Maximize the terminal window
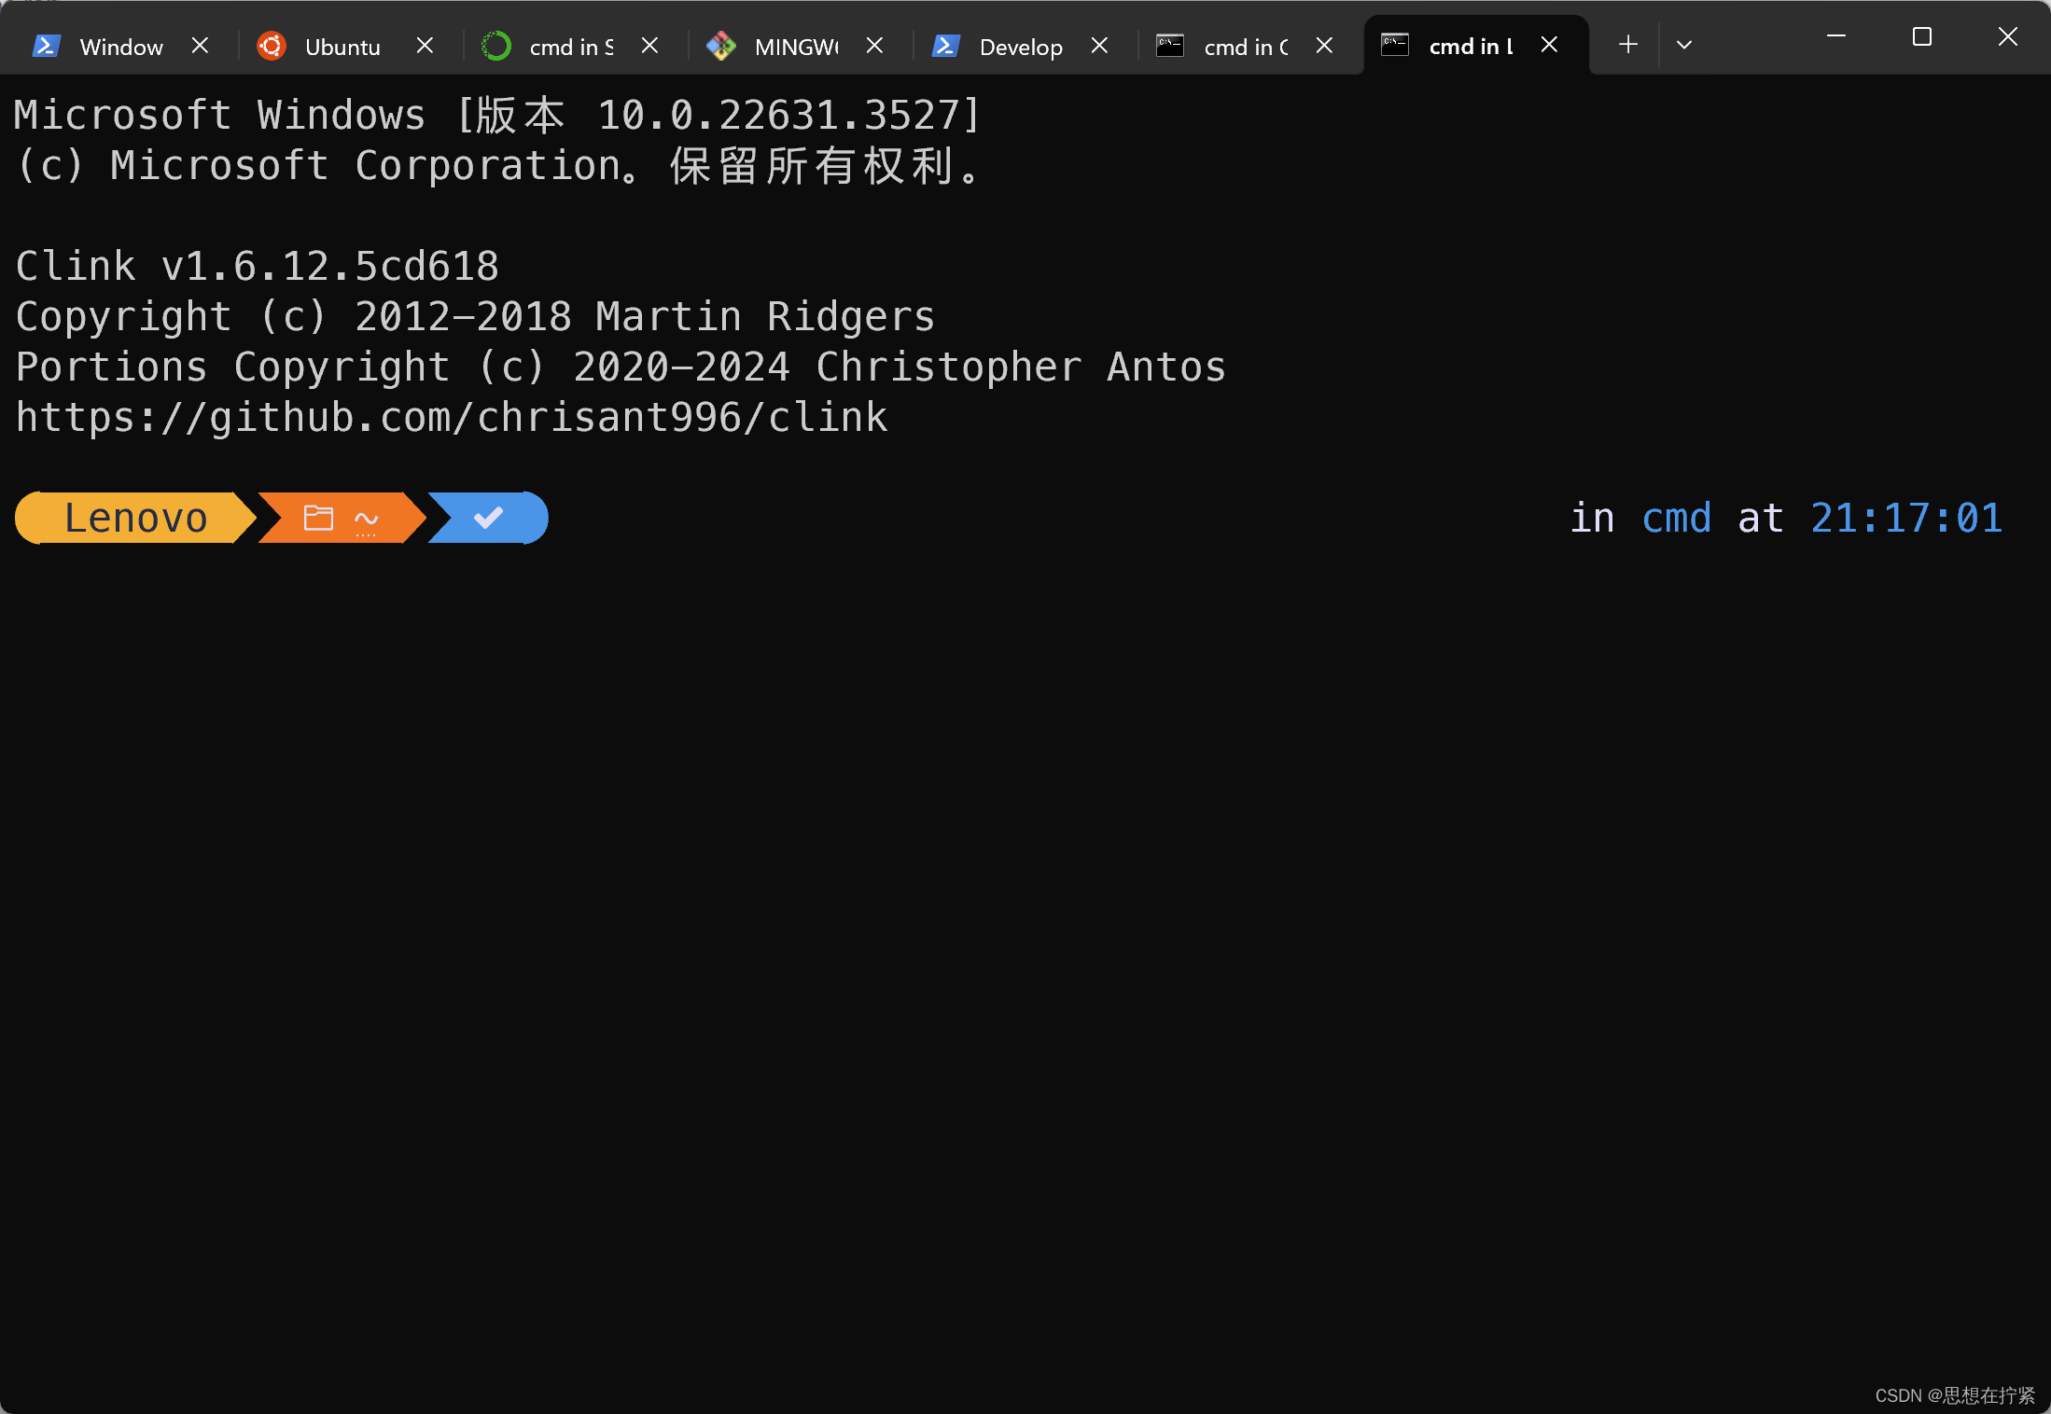Screen dimensions: 2051x1414 1922,37
